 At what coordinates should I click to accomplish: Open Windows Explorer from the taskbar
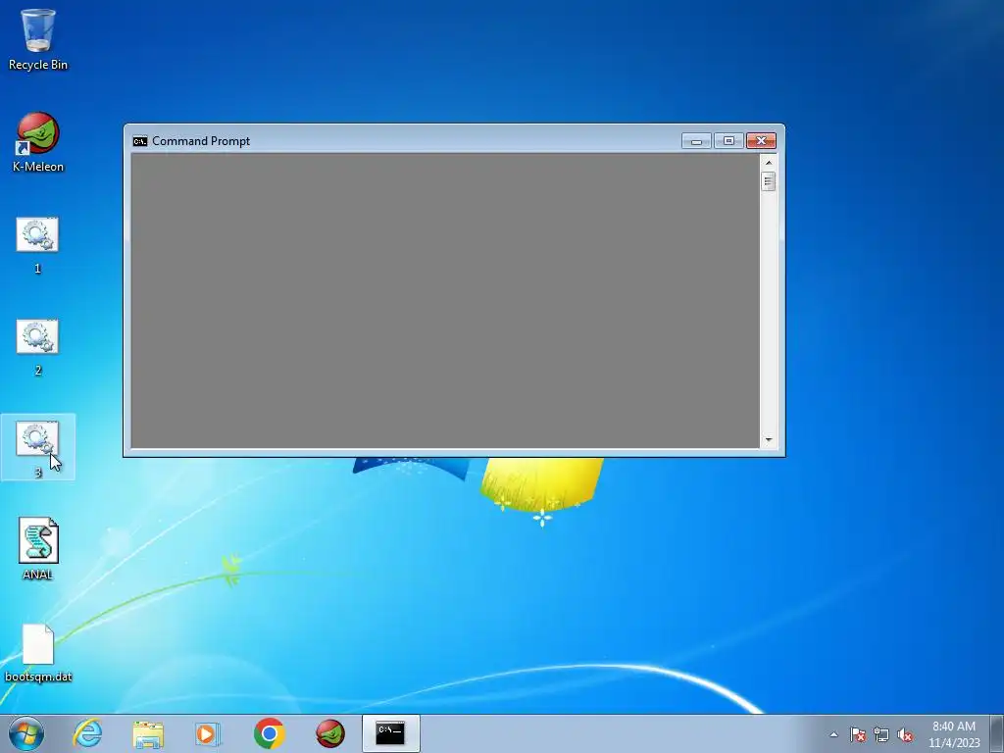point(148,733)
